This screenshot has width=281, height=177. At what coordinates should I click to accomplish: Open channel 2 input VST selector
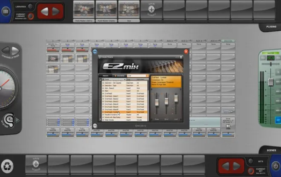pyautogui.click(x=67, y=46)
